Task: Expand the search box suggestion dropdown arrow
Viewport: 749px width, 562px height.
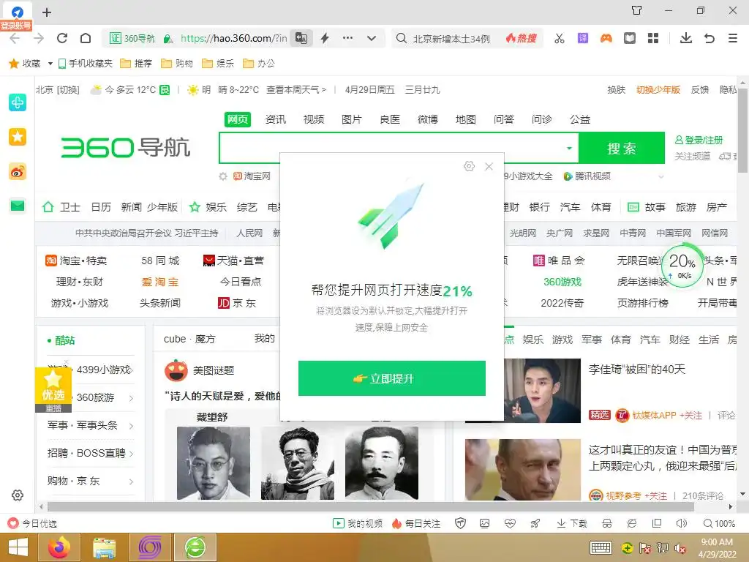Action: point(569,148)
